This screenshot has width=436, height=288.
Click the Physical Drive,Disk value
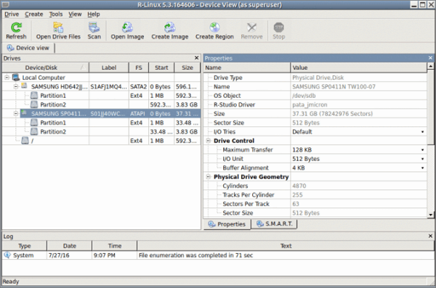tap(318, 78)
